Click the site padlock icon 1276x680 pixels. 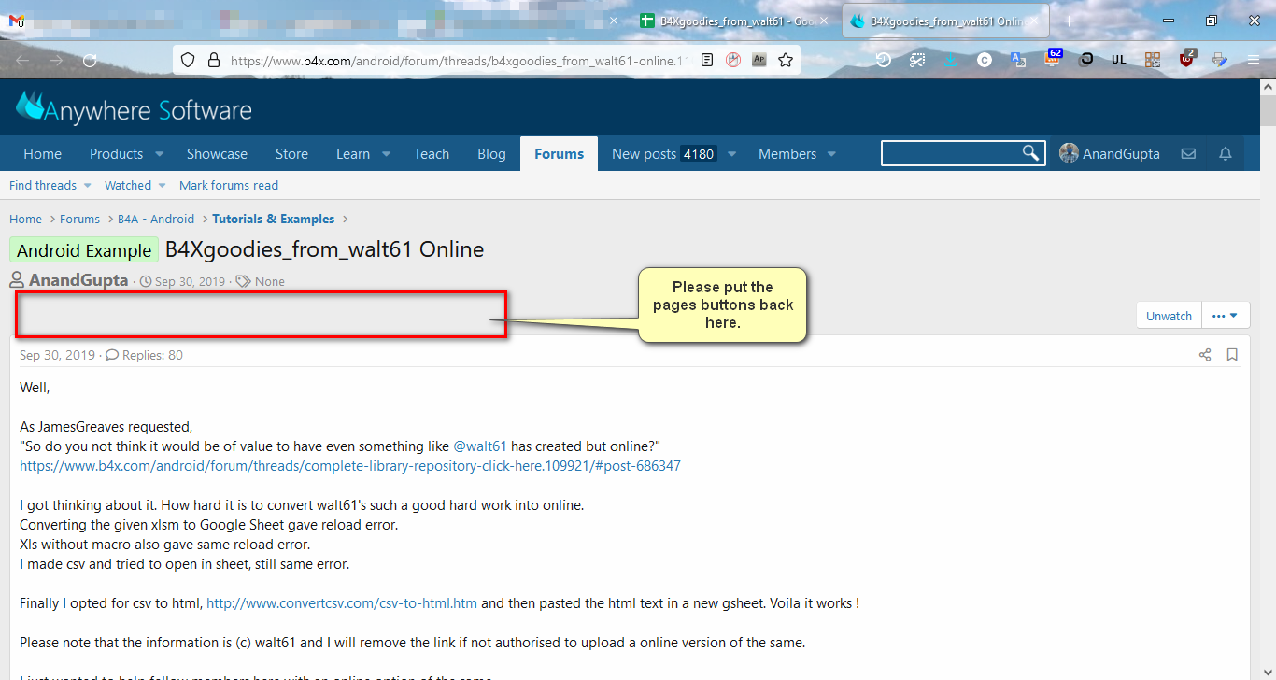pos(213,60)
